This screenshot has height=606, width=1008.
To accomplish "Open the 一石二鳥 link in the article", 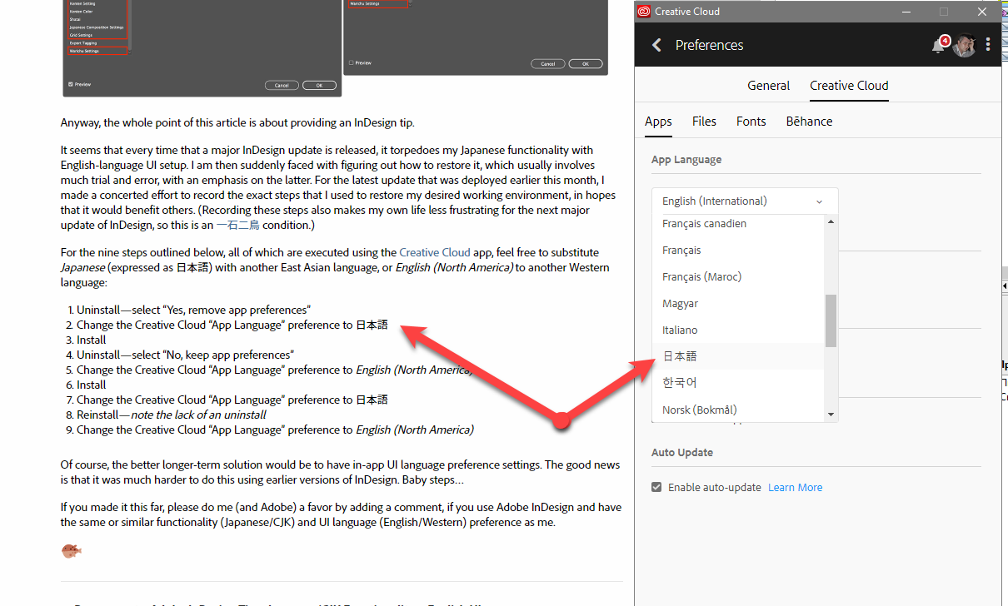I will [x=237, y=226].
